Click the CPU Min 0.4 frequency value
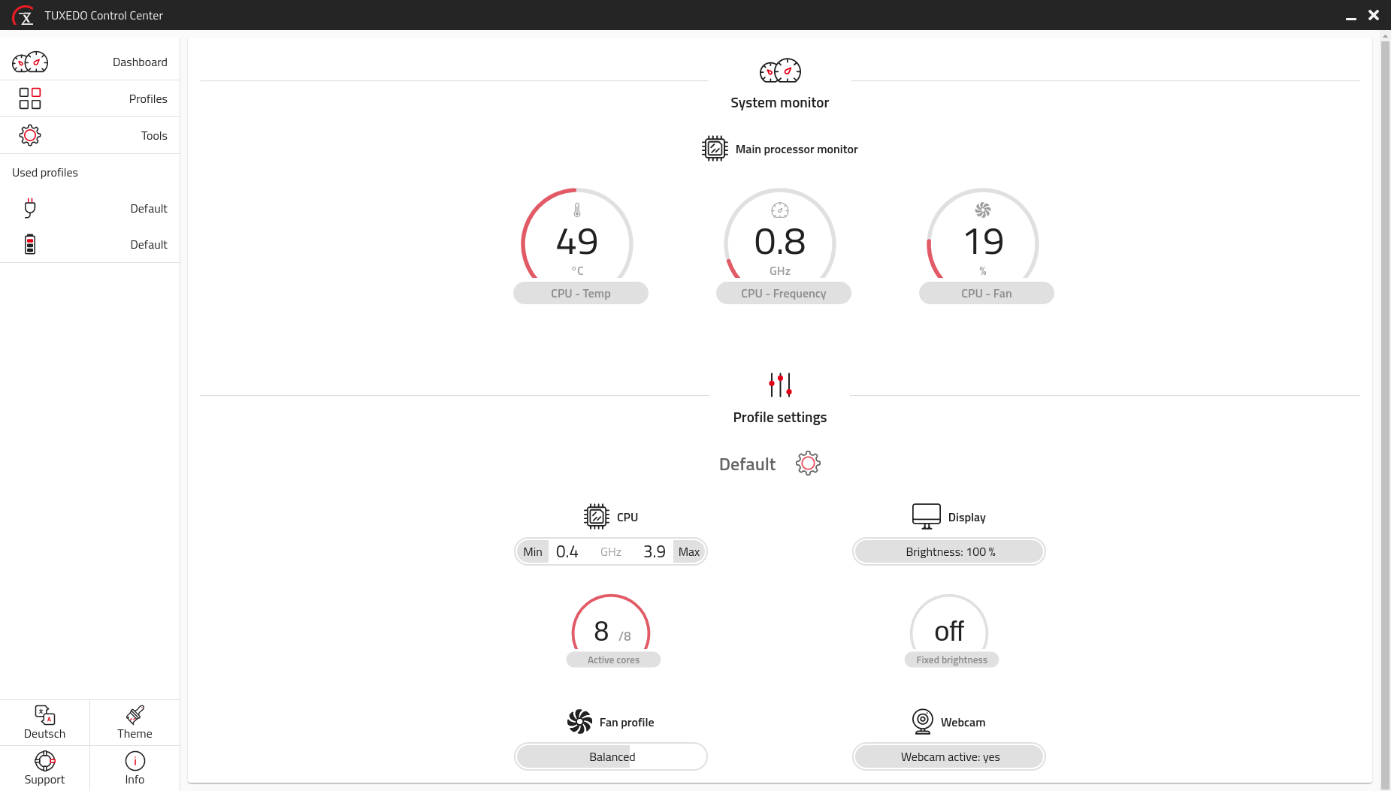This screenshot has height=791, width=1391. point(567,551)
